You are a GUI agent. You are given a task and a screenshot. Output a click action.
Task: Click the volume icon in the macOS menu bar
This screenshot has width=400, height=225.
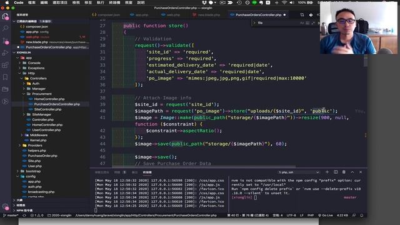pyautogui.click(x=292, y=2)
